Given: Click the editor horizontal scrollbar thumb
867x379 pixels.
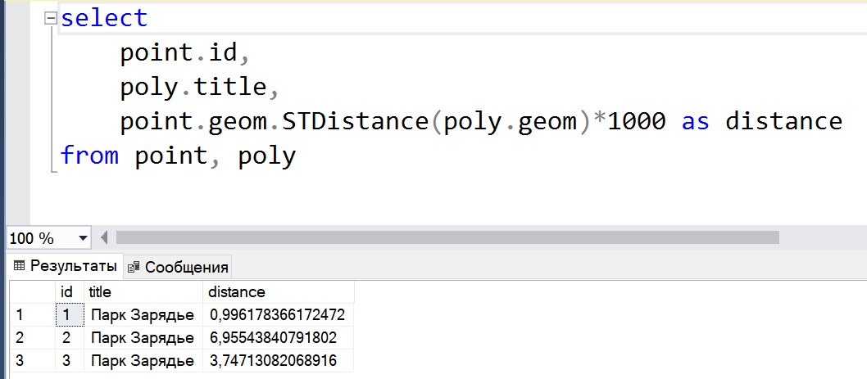Looking at the screenshot, I should click(x=447, y=238).
